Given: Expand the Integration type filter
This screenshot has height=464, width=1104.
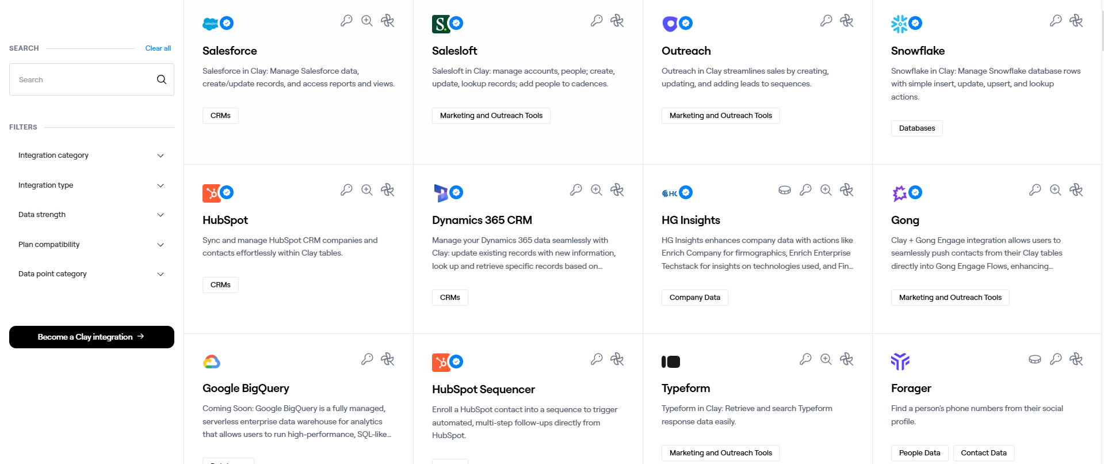Looking at the screenshot, I should click(x=91, y=185).
